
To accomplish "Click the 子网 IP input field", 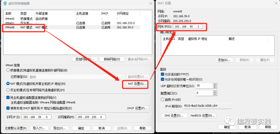I will [37, 117].
